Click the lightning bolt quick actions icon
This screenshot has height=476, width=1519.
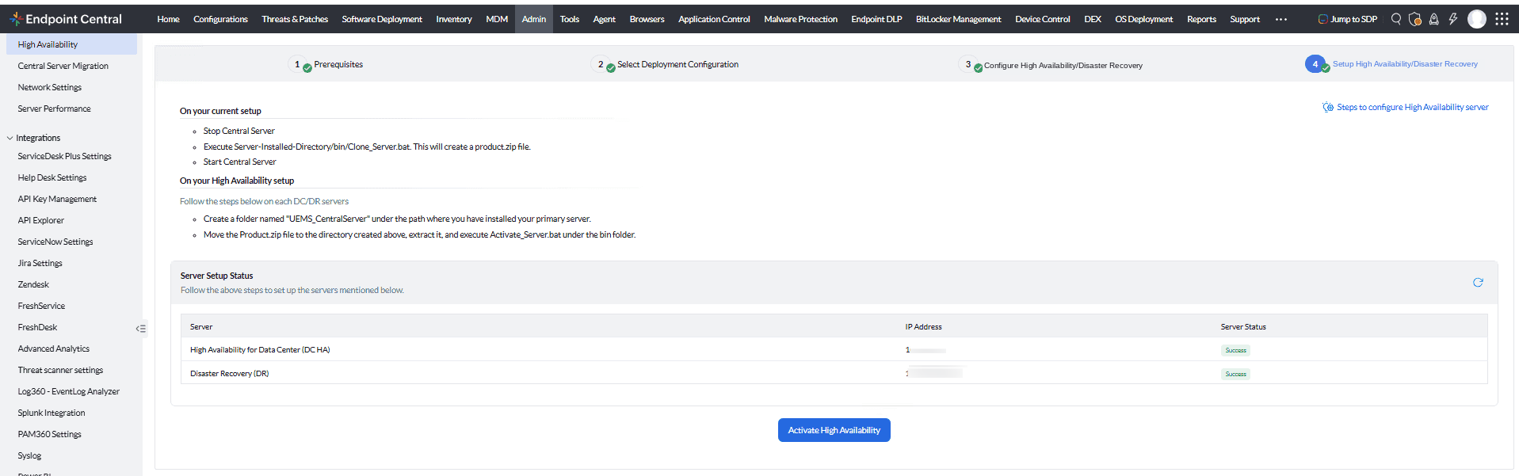(x=1453, y=19)
